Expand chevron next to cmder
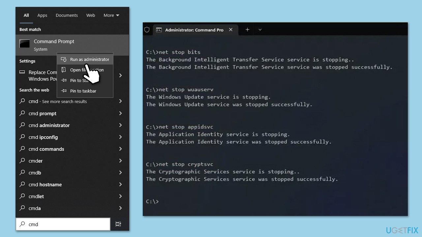Screen dimensions: 422x237 (x=121, y=161)
